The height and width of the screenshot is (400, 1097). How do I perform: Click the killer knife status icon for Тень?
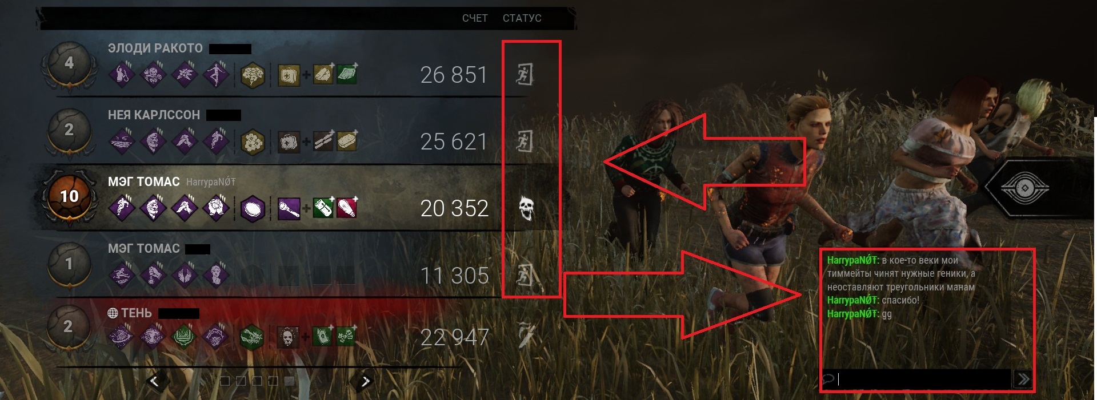[x=526, y=336]
